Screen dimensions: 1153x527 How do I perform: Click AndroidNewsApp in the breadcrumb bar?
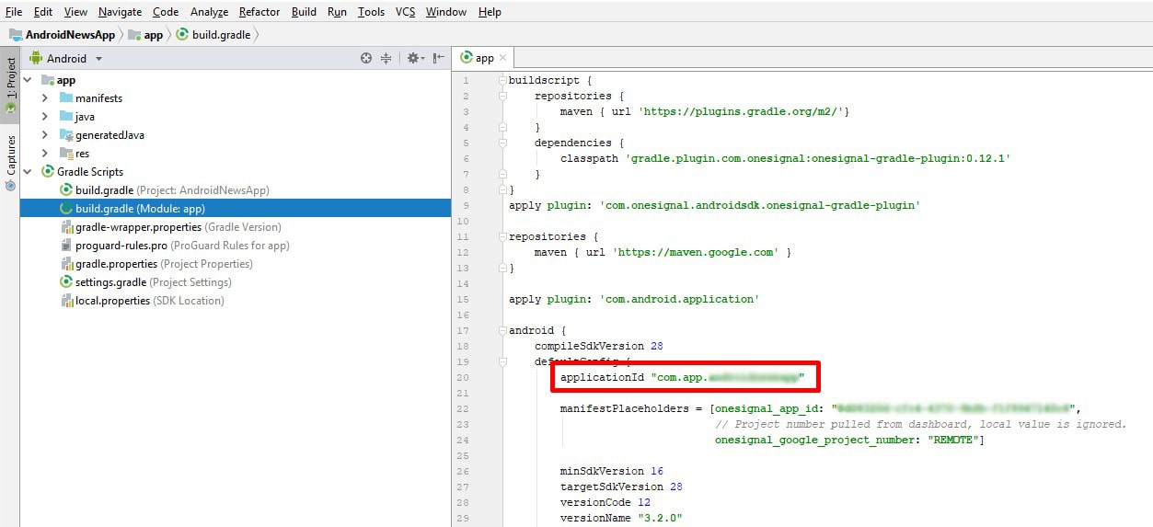[x=70, y=35]
